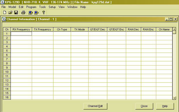The image size is (179, 112).
Task: Open the Tools menu
Action: tap(42, 7)
